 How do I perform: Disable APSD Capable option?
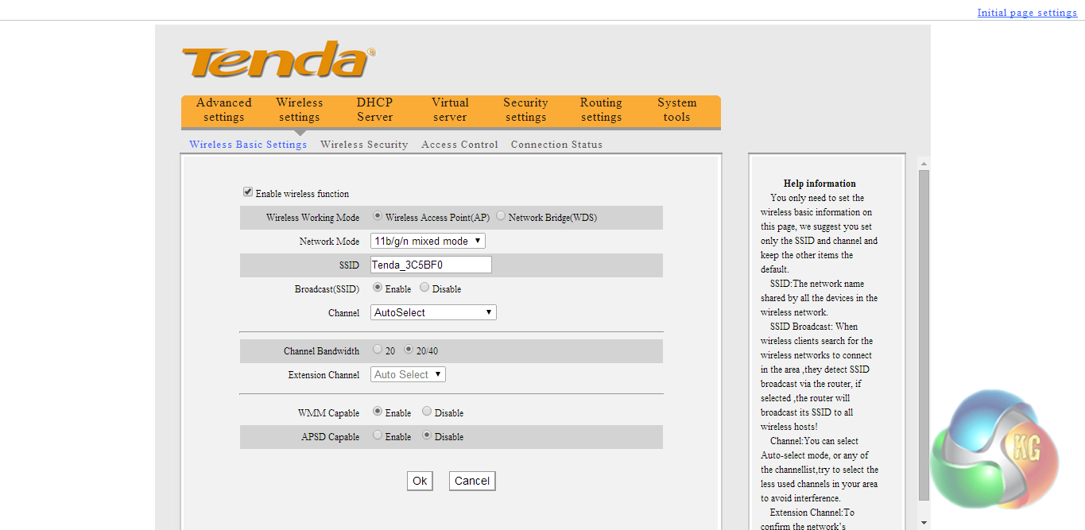(x=427, y=435)
